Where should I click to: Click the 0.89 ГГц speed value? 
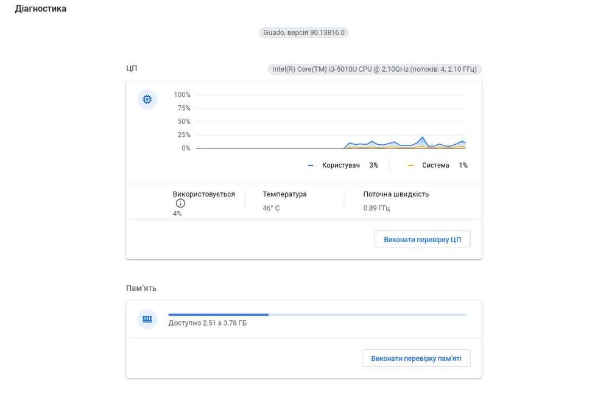[376, 208]
